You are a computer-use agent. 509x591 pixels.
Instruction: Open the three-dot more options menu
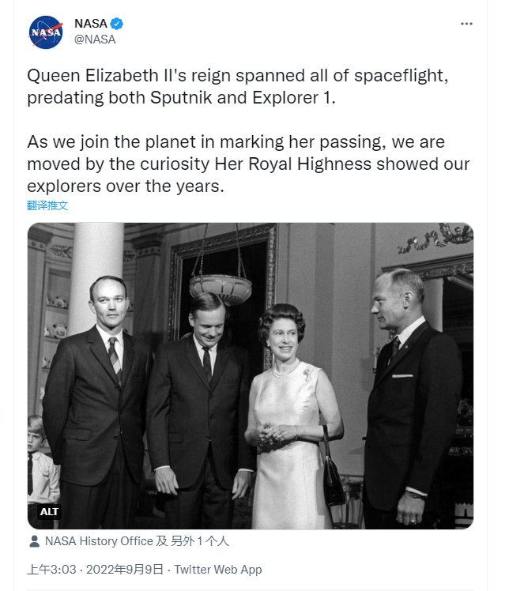point(466,24)
